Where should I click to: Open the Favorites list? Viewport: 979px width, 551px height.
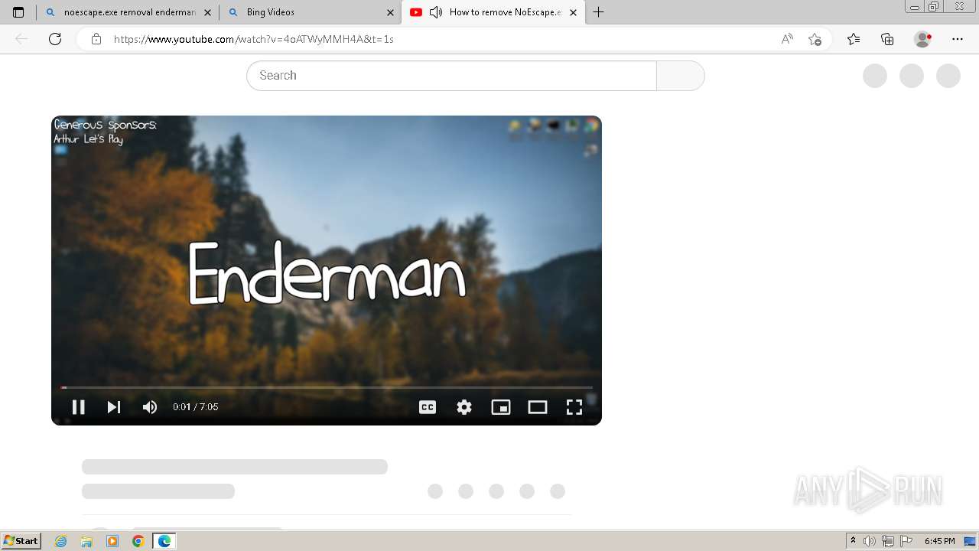pyautogui.click(x=854, y=39)
